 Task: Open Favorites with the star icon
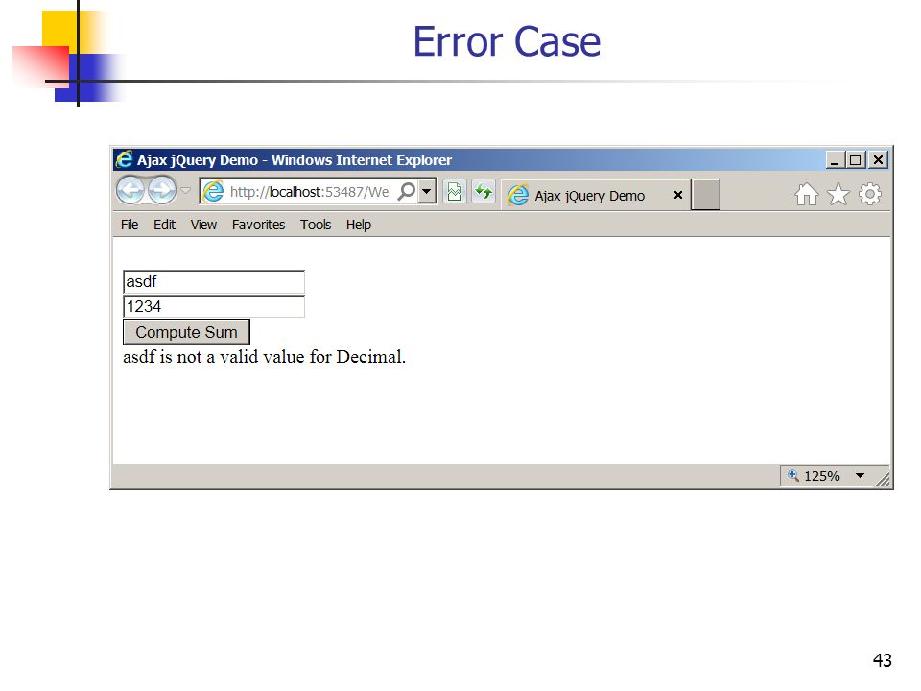point(838,195)
